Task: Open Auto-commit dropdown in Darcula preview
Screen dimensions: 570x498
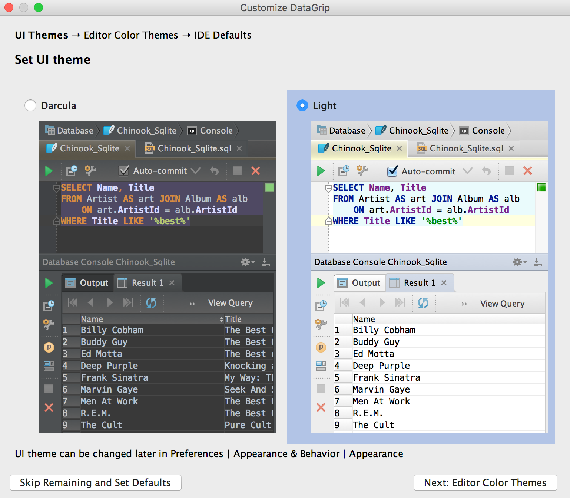Action: pos(196,171)
